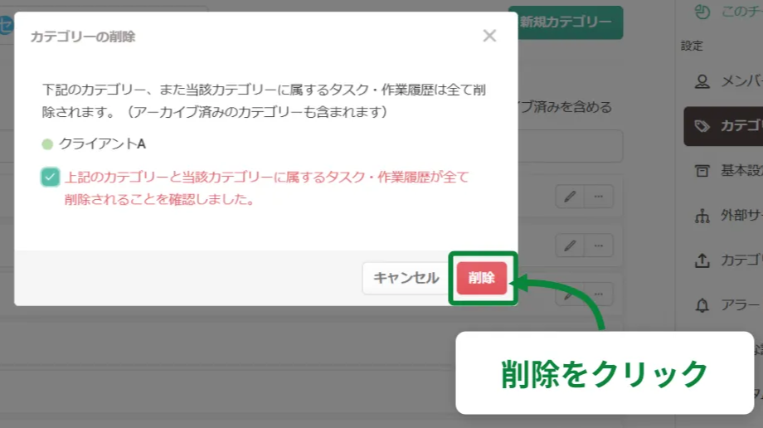The image size is (763, 428).
Task: Click the pencil edit icon in the third row
Action: pos(570,294)
